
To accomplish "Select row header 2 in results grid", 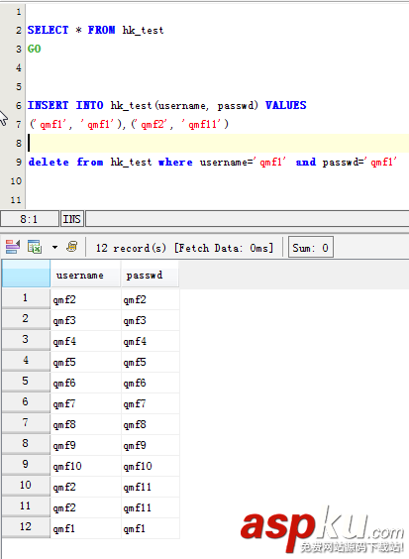I will pos(26,319).
